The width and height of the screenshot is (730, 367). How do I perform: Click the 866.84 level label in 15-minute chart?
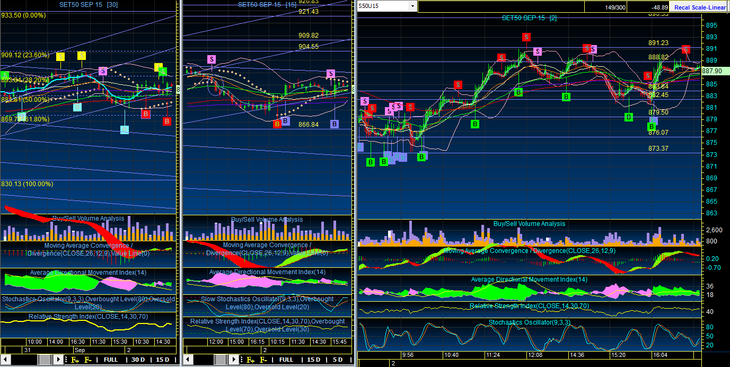[309, 125]
